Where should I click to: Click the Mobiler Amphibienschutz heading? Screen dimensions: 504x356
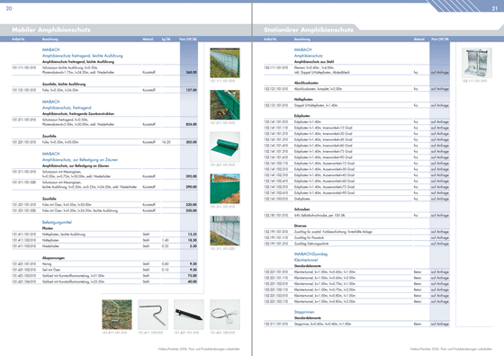click(51, 30)
